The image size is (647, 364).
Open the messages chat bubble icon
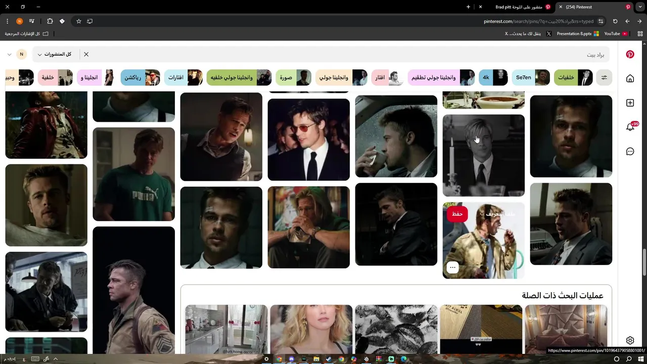click(630, 151)
